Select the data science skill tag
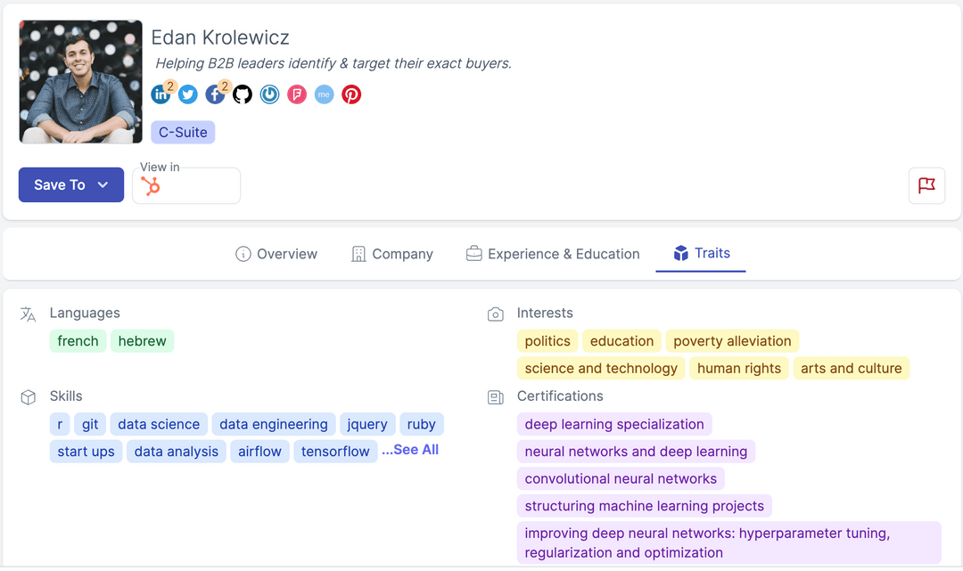The image size is (963, 571). [159, 424]
